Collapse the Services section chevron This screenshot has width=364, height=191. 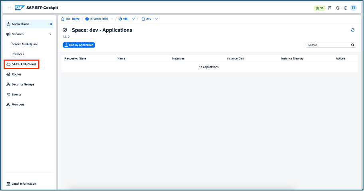tap(50, 34)
